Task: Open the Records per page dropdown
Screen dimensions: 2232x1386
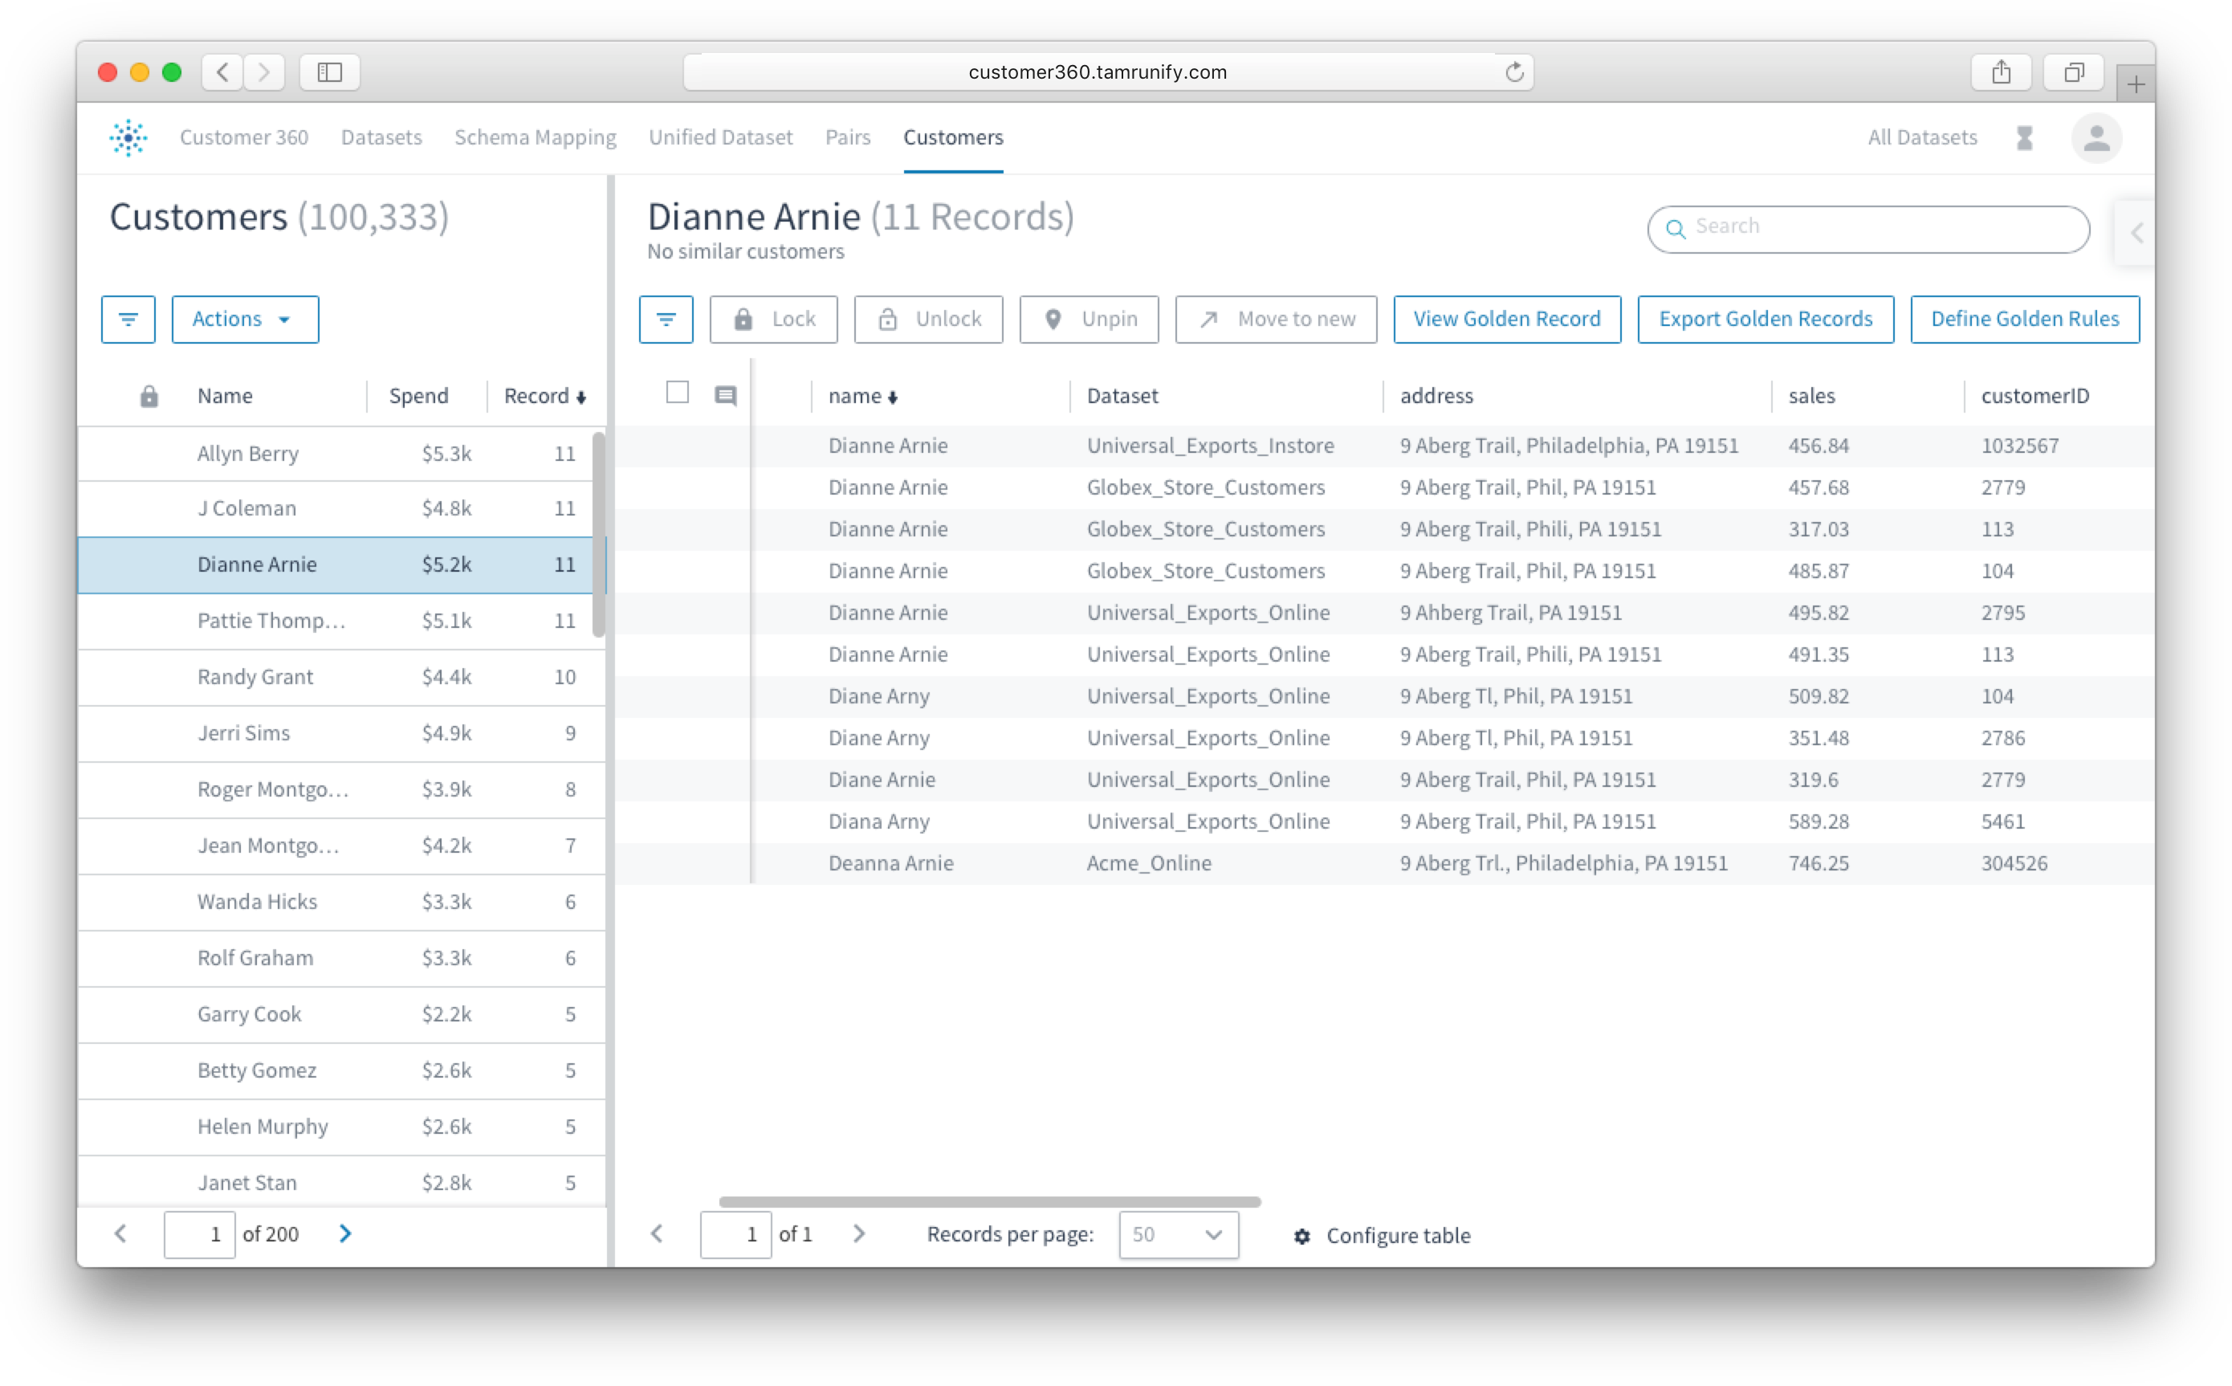Action: point(1179,1235)
